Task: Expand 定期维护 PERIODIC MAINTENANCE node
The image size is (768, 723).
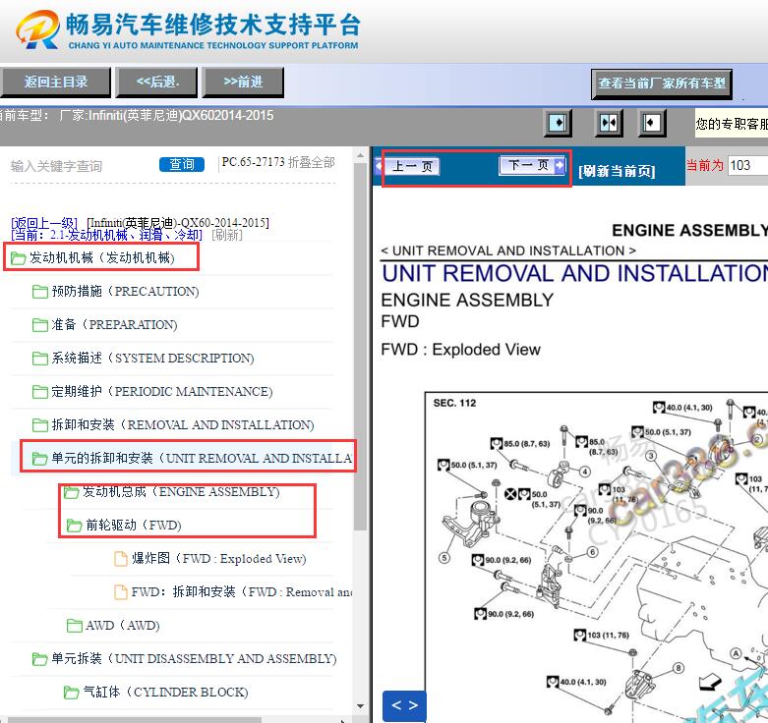Action: click(161, 391)
